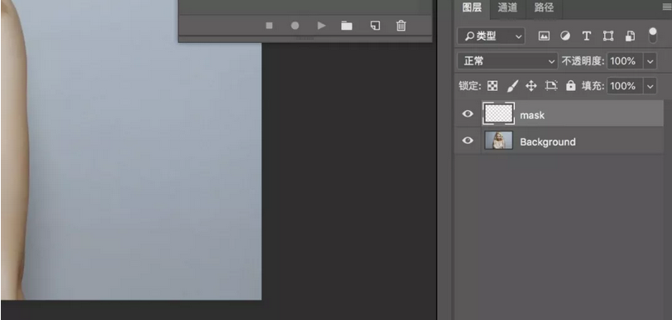Hide the mask layer

click(x=468, y=113)
